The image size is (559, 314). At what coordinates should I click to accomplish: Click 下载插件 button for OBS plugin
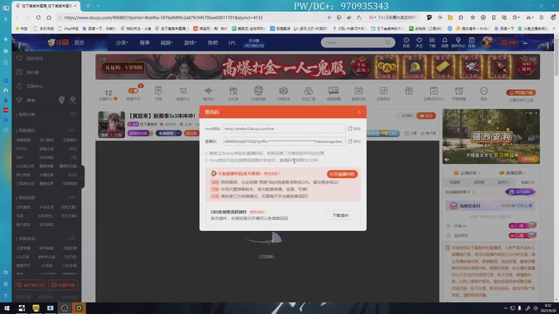click(340, 215)
